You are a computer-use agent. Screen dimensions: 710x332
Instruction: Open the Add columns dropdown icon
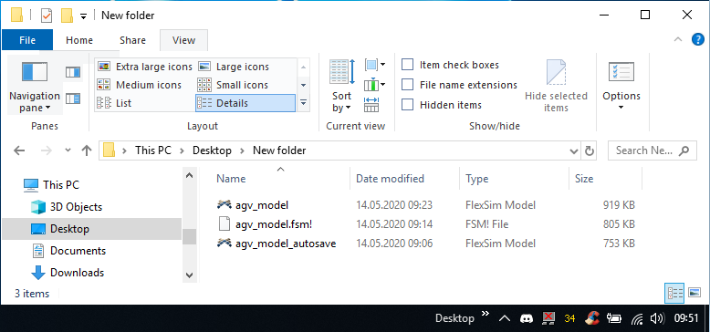coord(375,85)
